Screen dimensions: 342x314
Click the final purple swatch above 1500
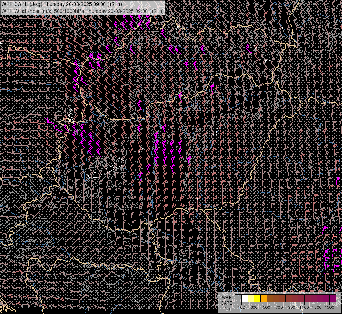pos(333,298)
